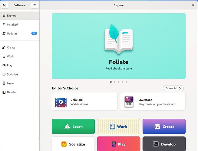
Task: Open the yellow Work category tile
Action: (x=119, y=127)
